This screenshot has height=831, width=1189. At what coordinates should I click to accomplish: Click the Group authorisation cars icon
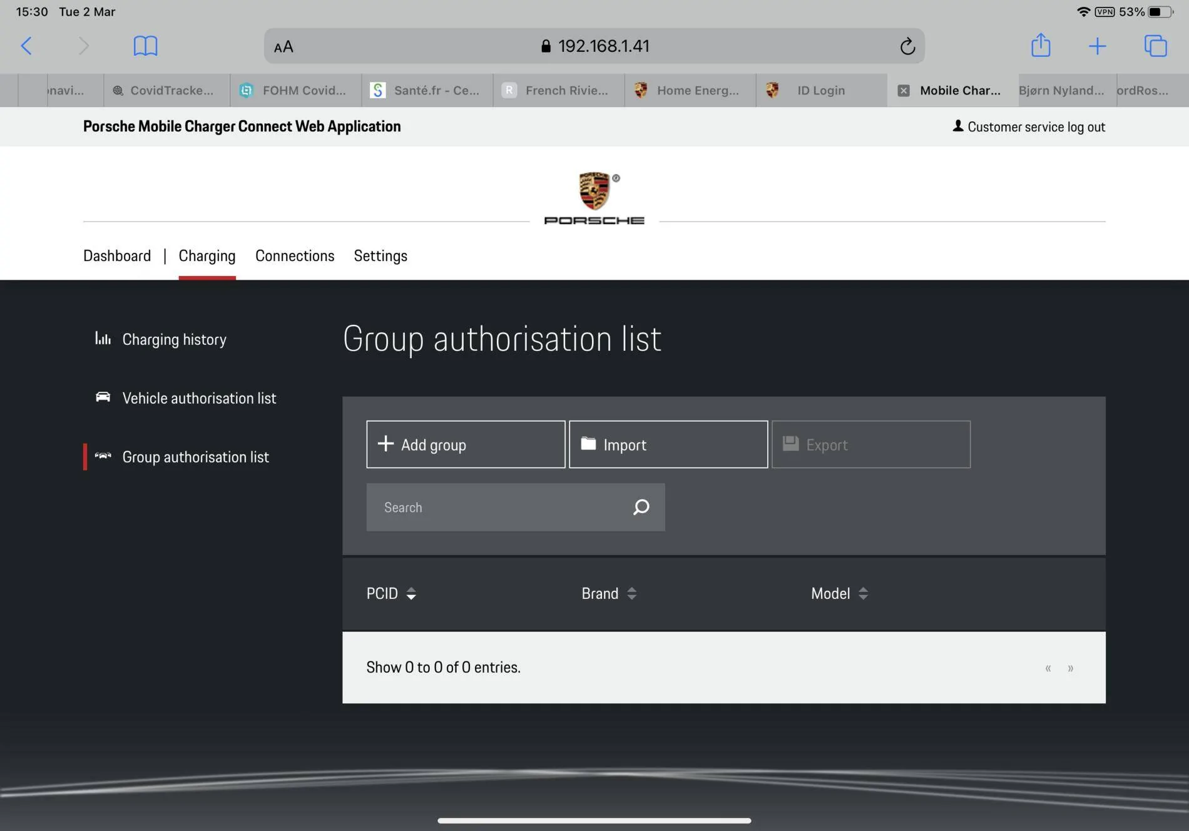(x=103, y=456)
